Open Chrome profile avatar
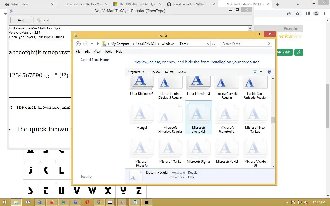 click(316, 13)
